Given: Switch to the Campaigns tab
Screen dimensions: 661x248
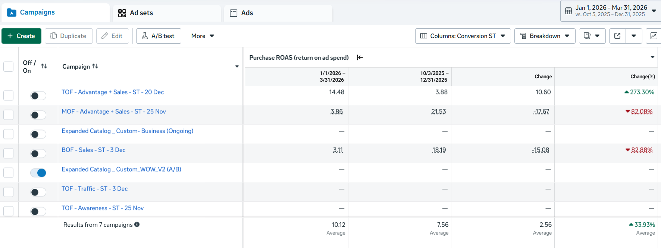Looking at the screenshot, I should click(x=56, y=13).
